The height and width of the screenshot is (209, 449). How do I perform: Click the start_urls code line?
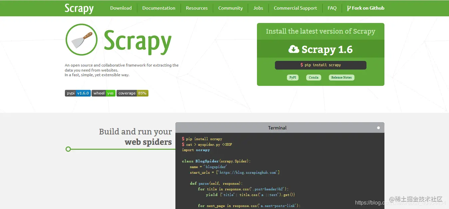coord(235,172)
